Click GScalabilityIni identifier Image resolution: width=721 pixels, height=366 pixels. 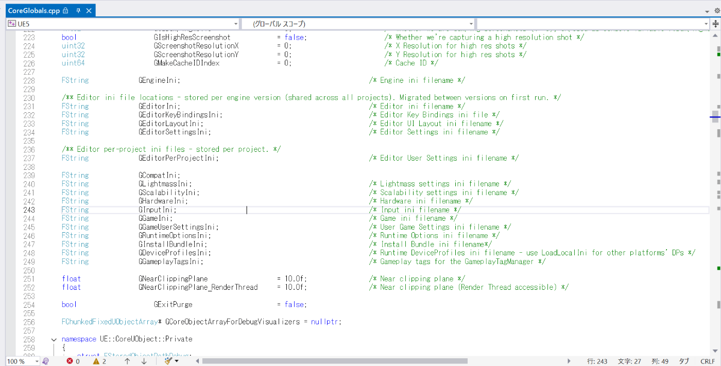[167, 193]
